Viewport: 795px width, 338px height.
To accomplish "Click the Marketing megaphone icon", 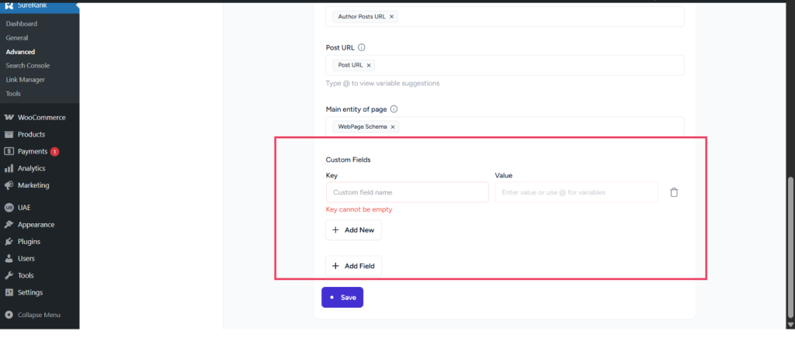I will [x=9, y=185].
